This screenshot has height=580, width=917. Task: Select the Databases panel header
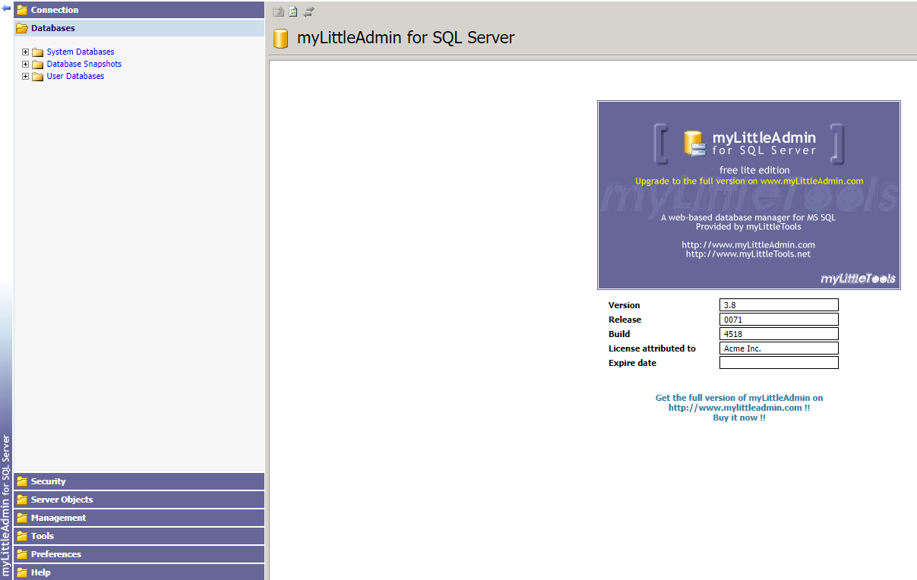pyautogui.click(x=139, y=28)
